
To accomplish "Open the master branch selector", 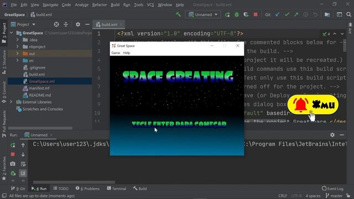I will coord(334,196).
